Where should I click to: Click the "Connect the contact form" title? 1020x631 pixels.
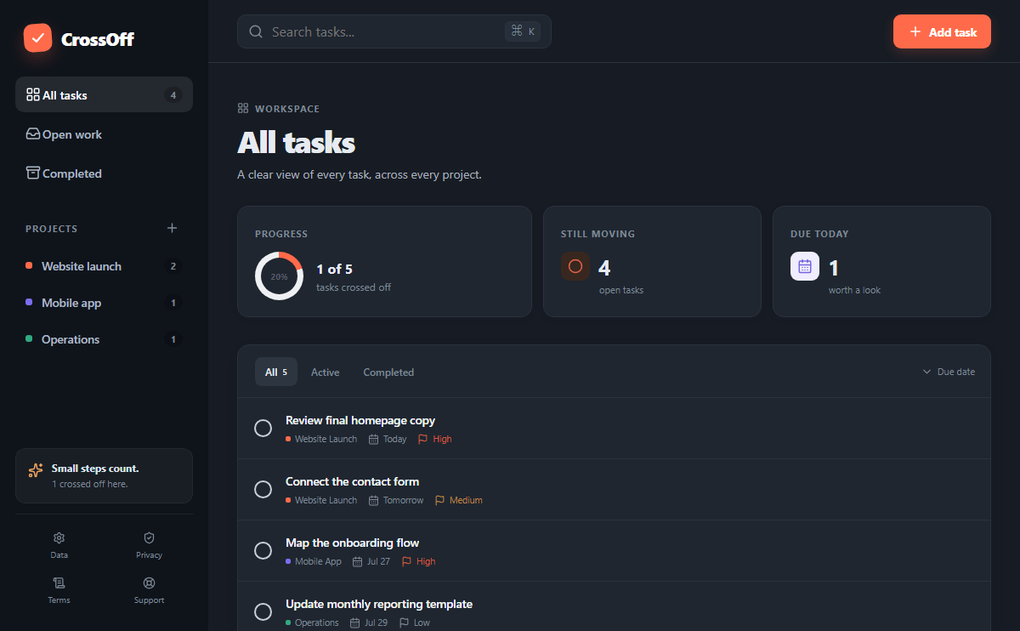pyautogui.click(x=352, y=481)
